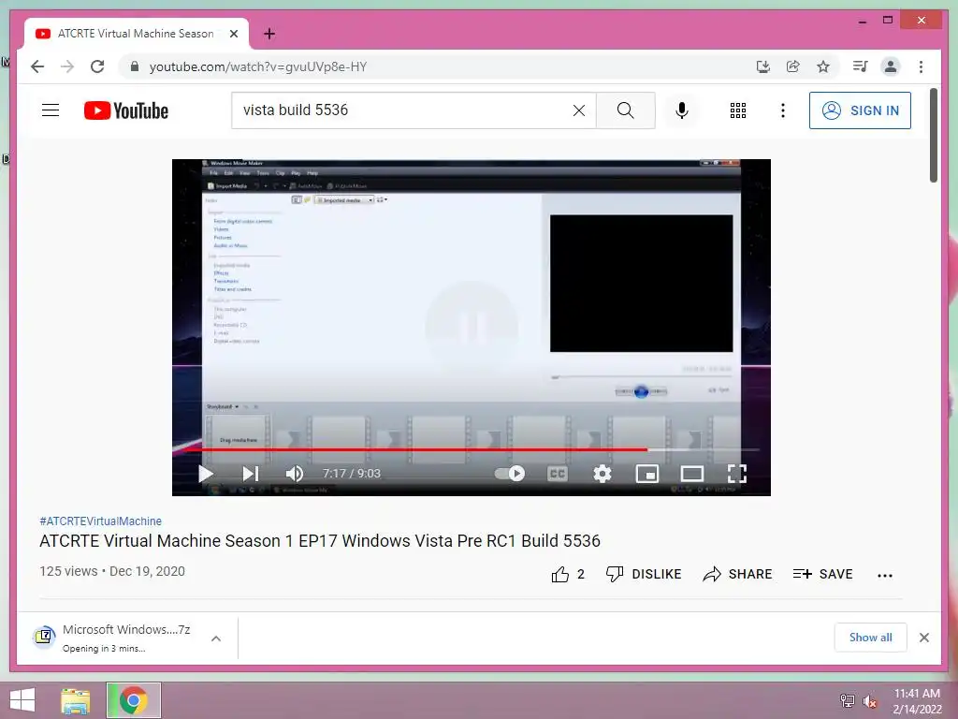Screen dimensions: 958x719
Task: Mute the video volume
Action: pyautogui.click(x=295, y=473)
